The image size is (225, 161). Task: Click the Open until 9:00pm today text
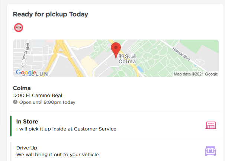pos(47,102)
